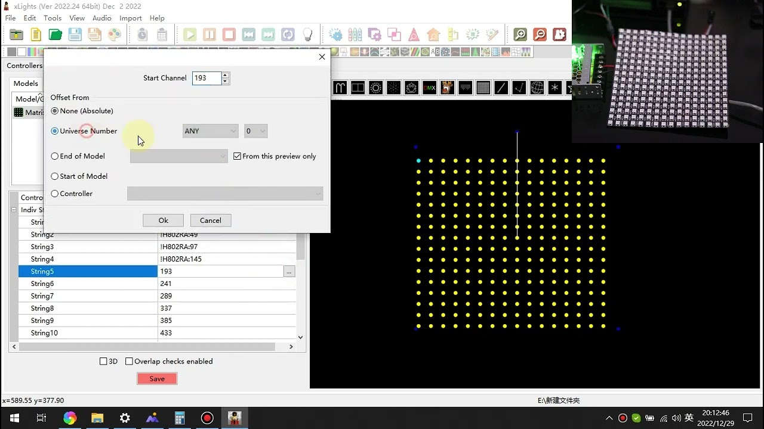Add a Poly Line model

pyautogui.click(x=519, y=88)
